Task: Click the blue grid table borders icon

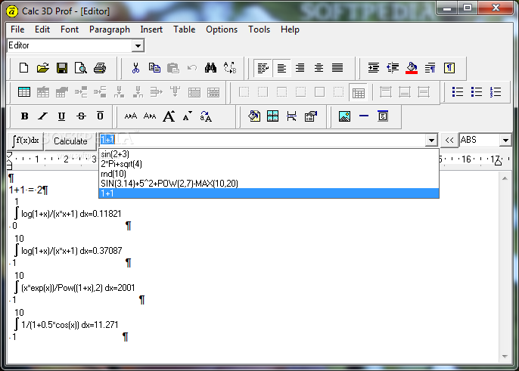Action: (272, 116)
